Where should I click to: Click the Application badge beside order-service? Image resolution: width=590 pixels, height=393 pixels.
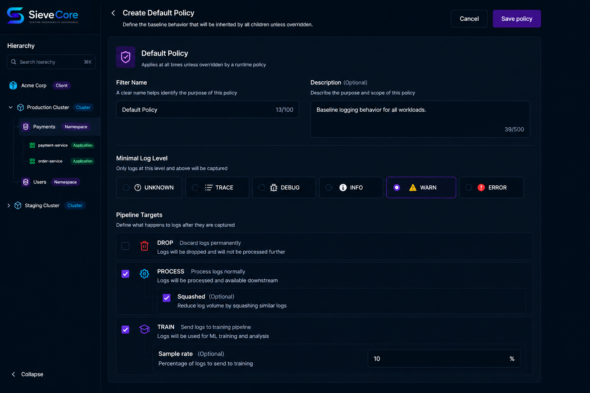click(x=83, y=161)
